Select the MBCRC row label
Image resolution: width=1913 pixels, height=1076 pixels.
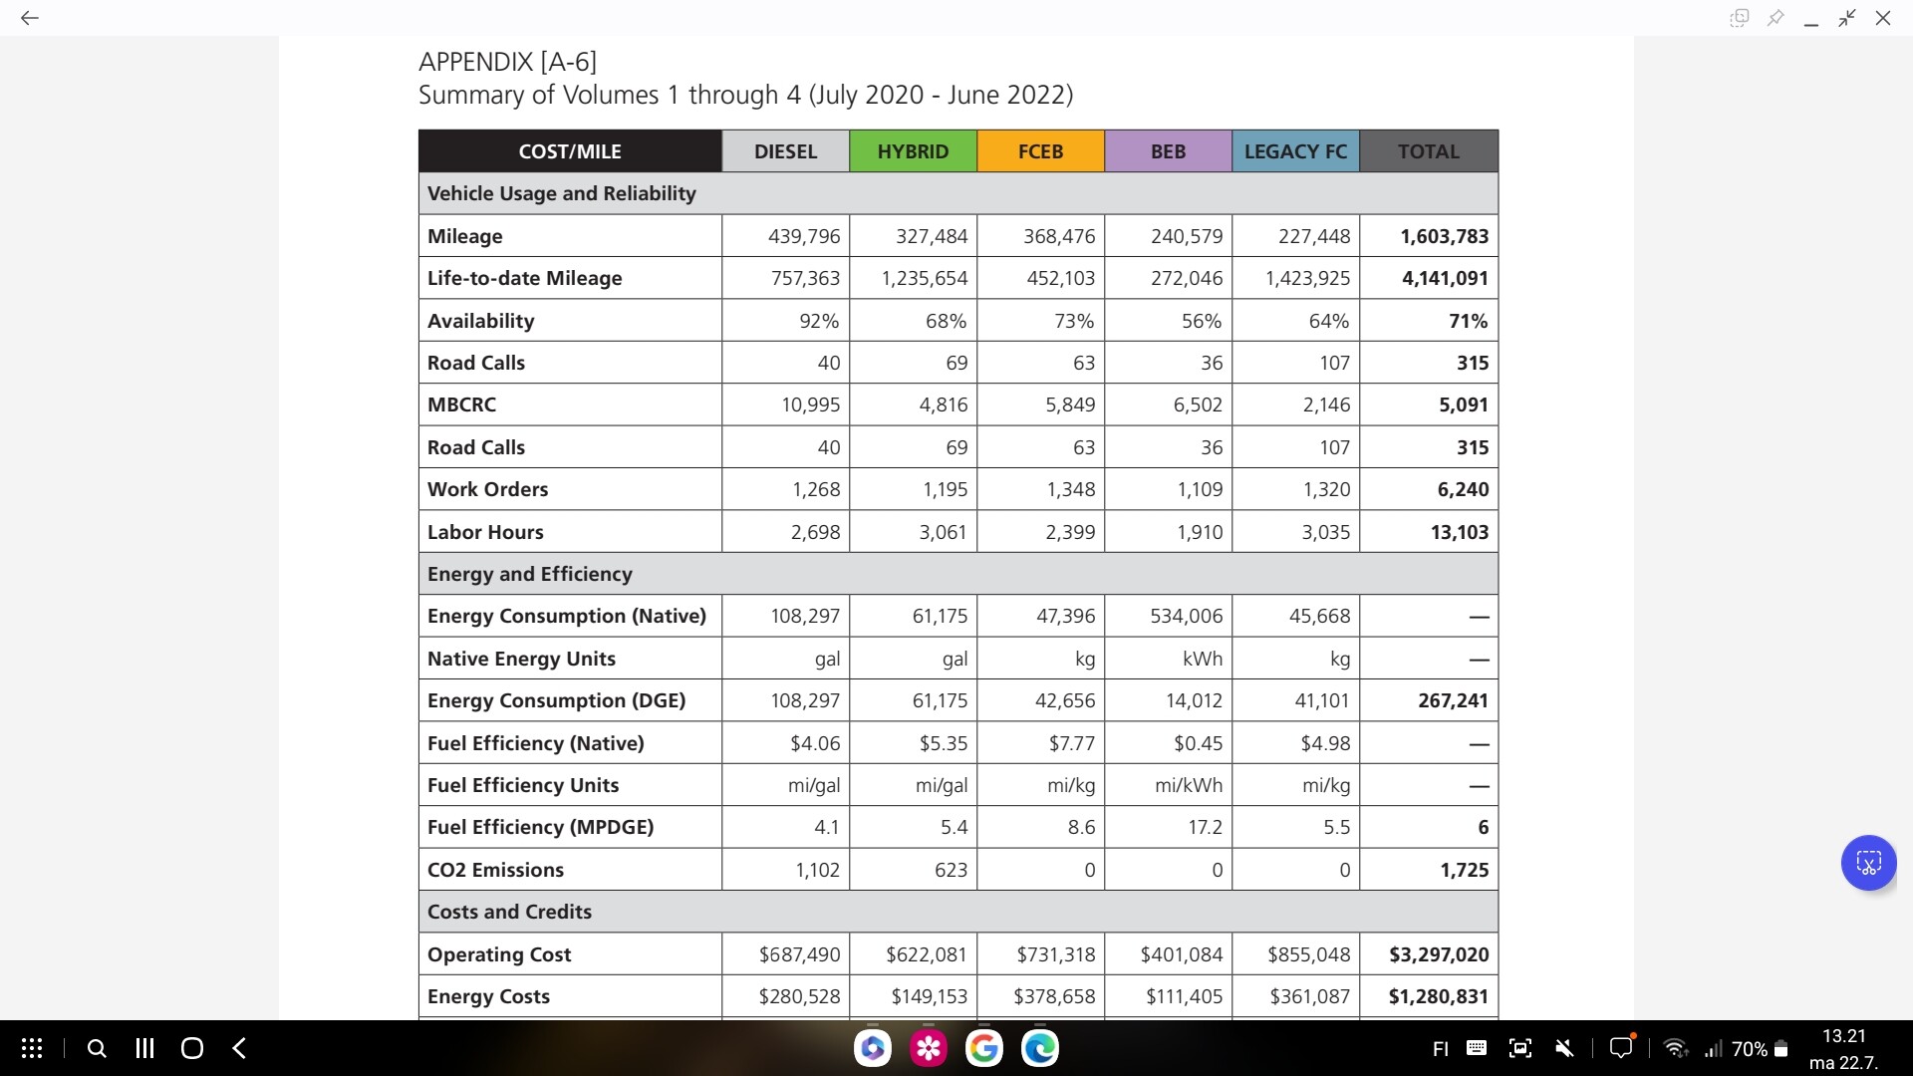[461, 404]
